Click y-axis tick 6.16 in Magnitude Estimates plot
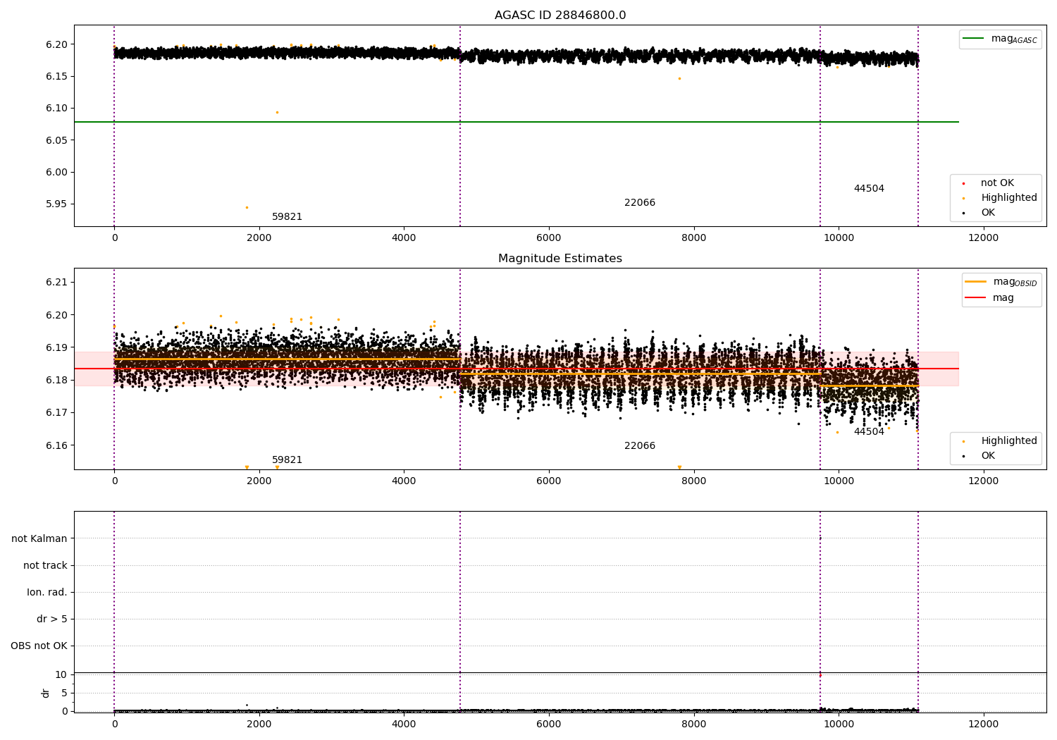 click(56, 446)
